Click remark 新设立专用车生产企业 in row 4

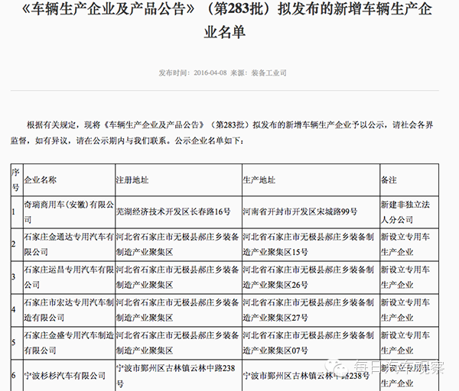pyautogui.click(x=405, y=310)
